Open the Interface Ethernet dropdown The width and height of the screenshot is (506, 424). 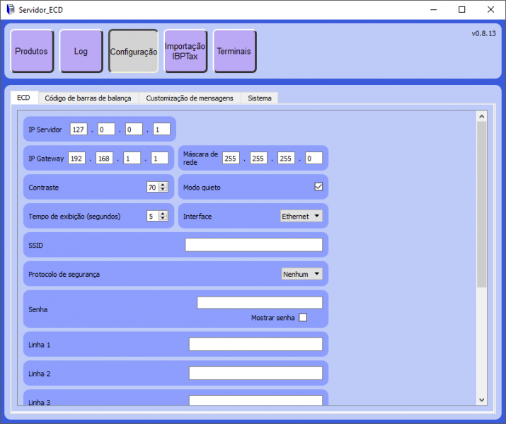pos(301,216)
